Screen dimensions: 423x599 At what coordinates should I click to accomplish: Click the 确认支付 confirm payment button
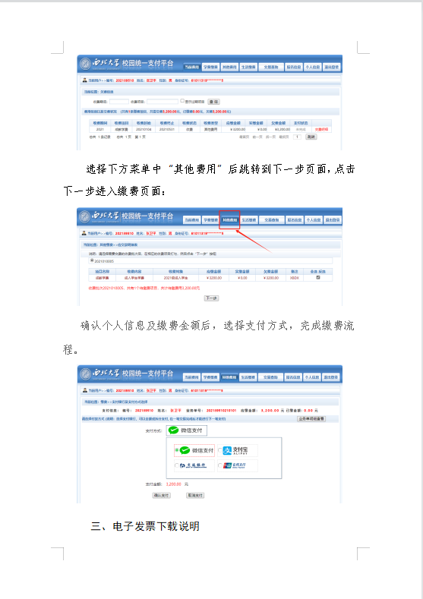[x=161, y=496]
